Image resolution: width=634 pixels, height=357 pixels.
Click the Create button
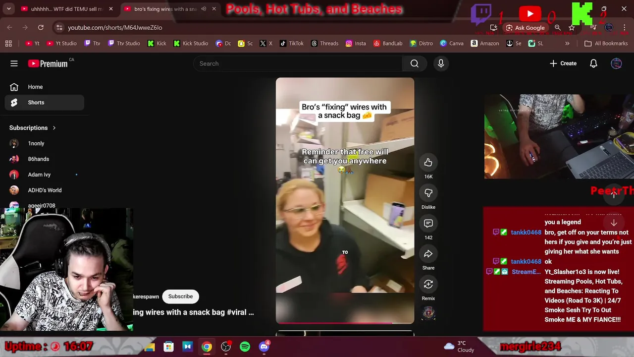(563, 63)
